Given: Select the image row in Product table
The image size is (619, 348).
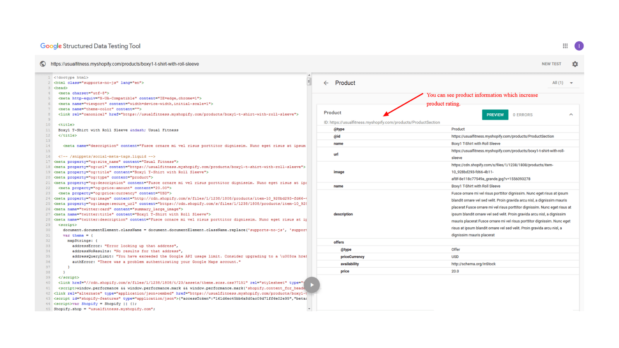Looking at the screenshot, I should tap(339, 172).
